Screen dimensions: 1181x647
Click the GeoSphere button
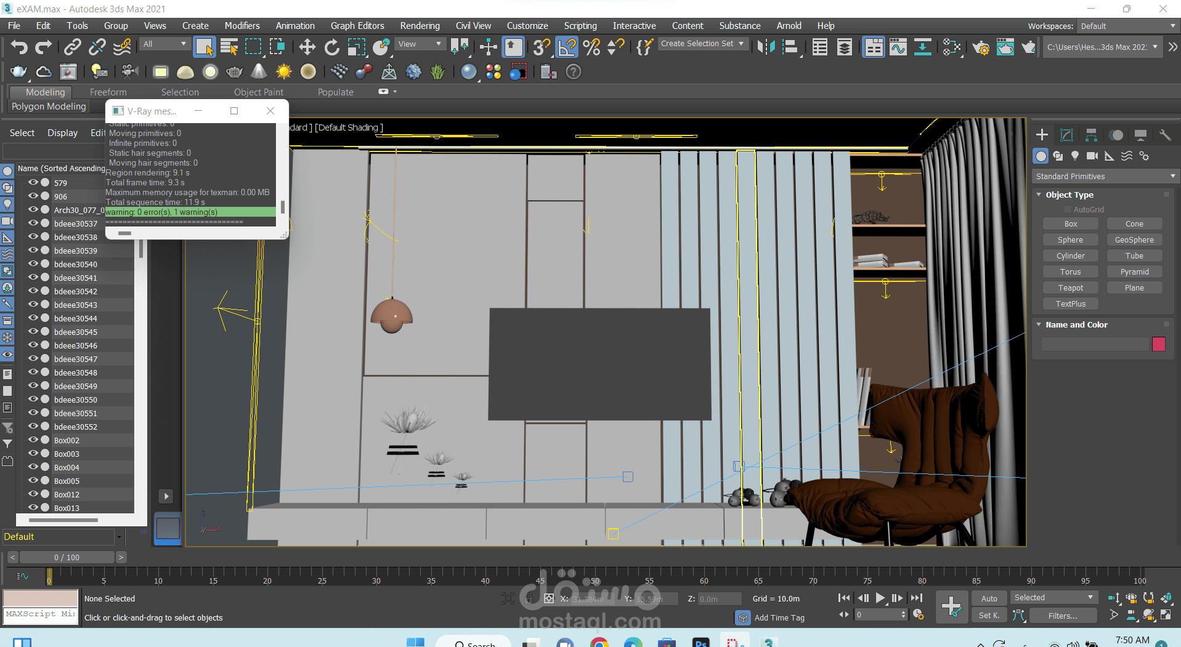coord(1134,239)
